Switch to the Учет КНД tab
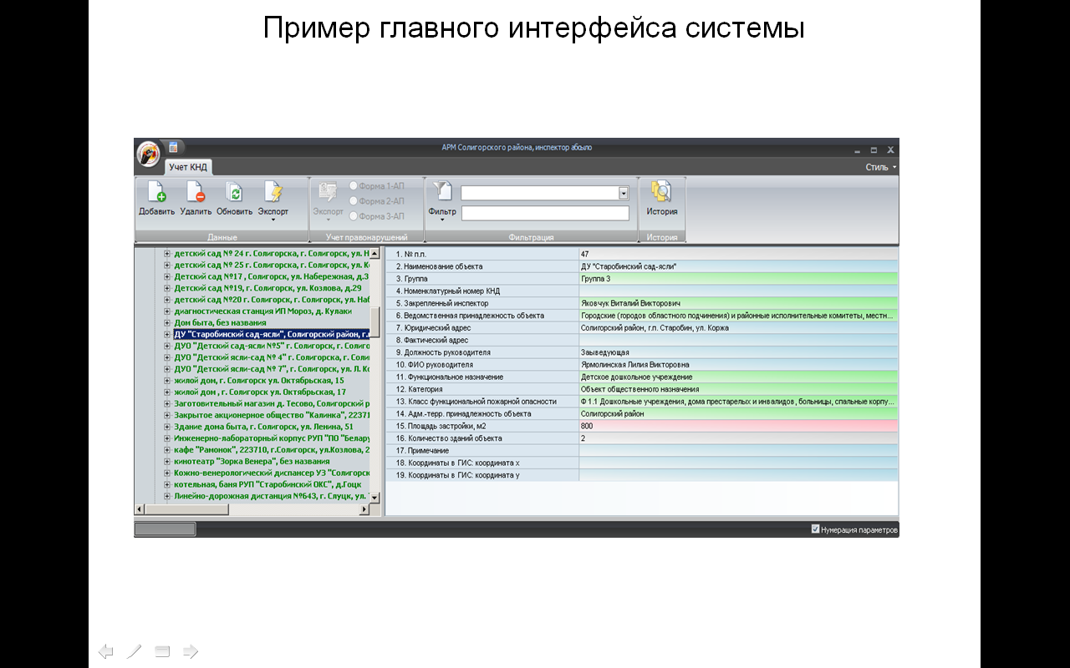Image resolution: width=1070 pixels, height=668 pixels. tap(188, 167)
